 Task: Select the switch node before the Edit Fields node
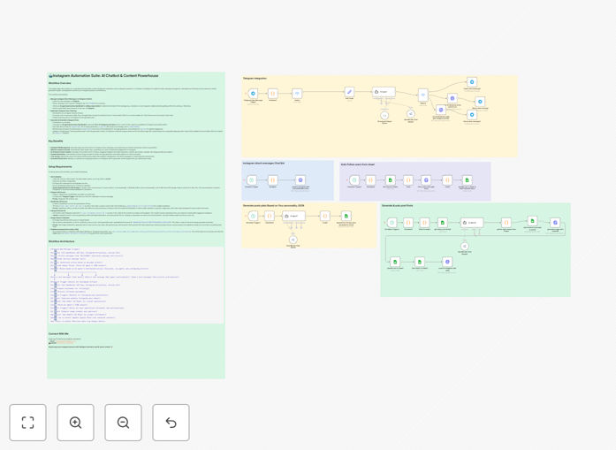pyautogui.click(x=297, y=94)
